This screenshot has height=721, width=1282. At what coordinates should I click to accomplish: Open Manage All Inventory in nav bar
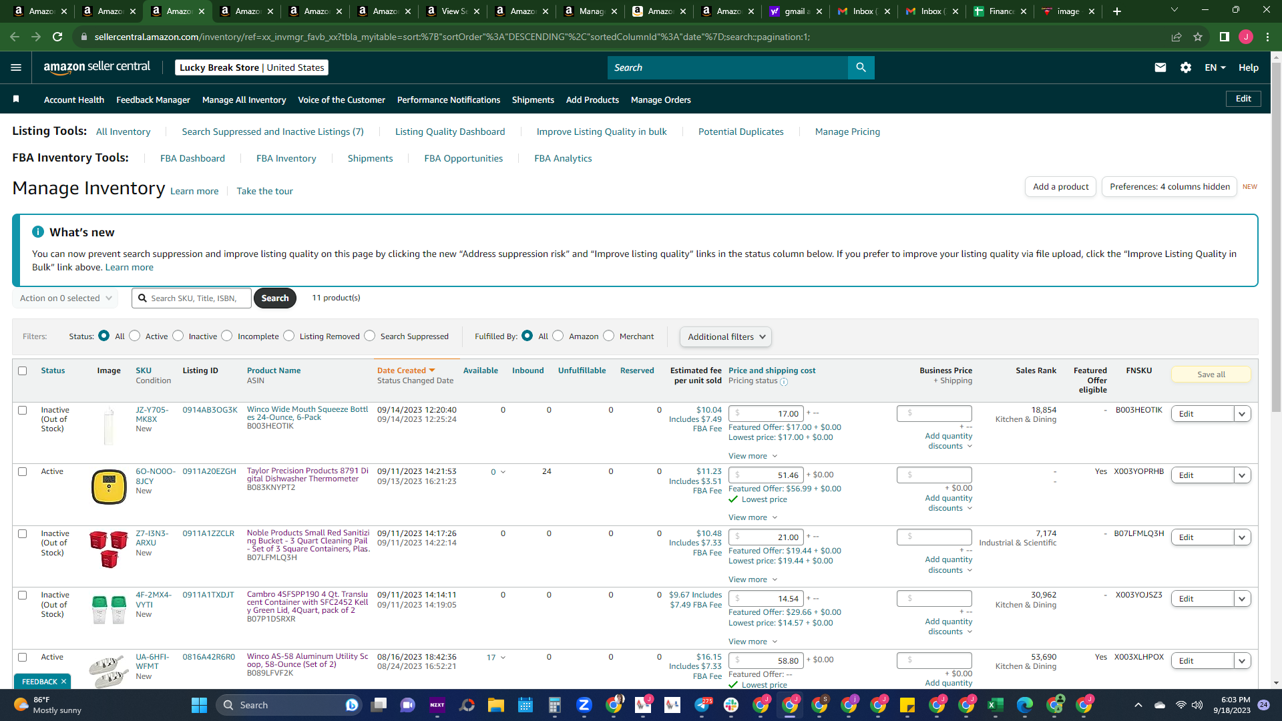pos(244,99)
